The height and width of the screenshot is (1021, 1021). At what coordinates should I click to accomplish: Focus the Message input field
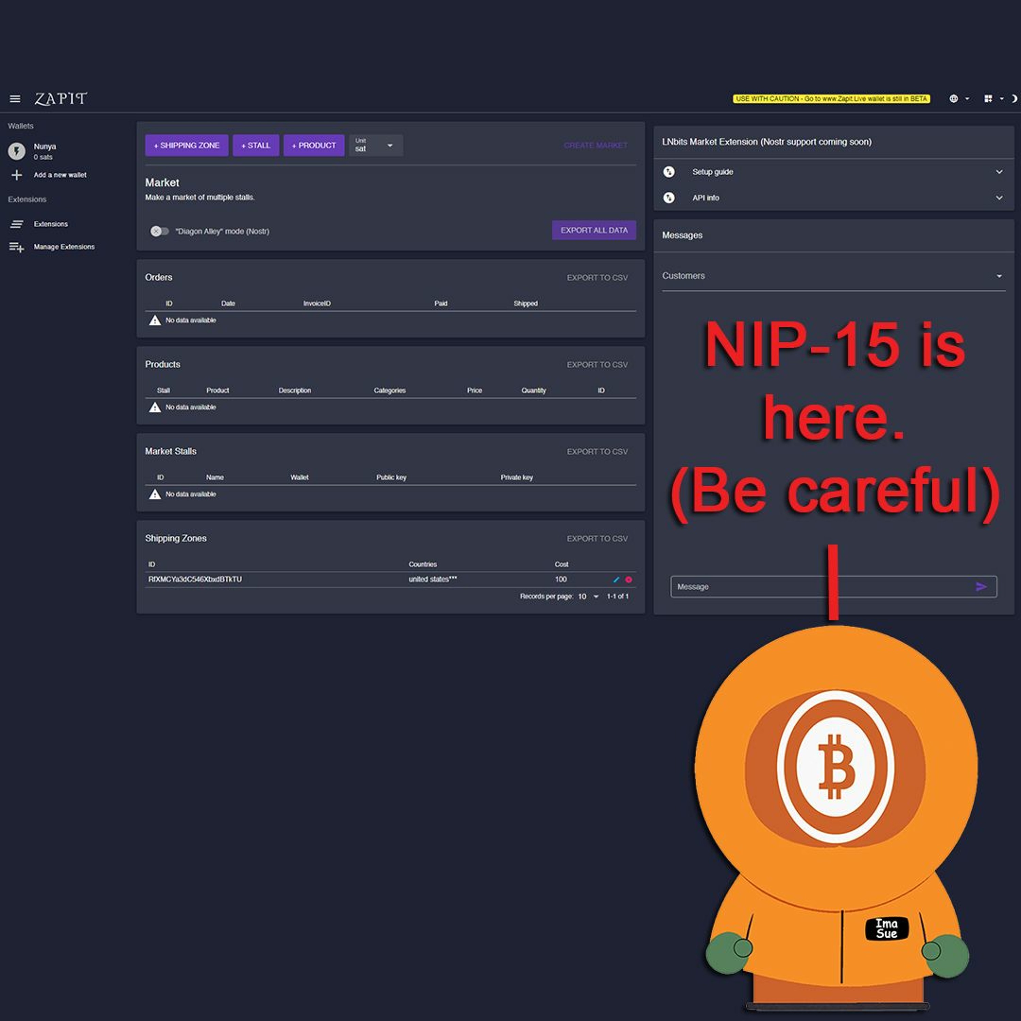click(822, 587)
